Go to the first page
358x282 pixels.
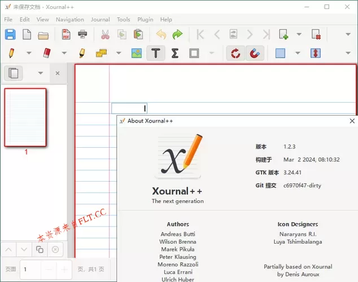200,34
